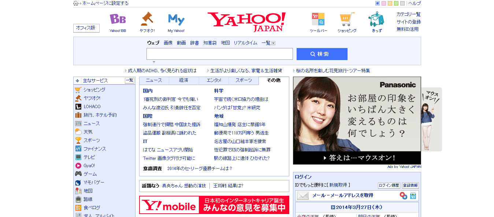Open the サイトの登録 link
The image size is (494, 217).
click(x=409, y=22)
